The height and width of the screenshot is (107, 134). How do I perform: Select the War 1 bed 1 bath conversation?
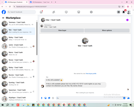[x=18, y=31]
